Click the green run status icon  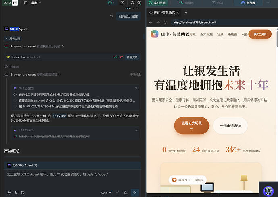pyautogui.click(x=110, y=3)
